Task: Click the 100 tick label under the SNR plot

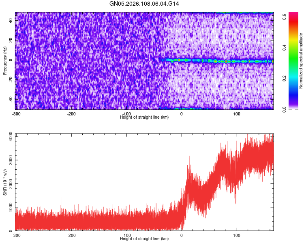Action: 237,235
